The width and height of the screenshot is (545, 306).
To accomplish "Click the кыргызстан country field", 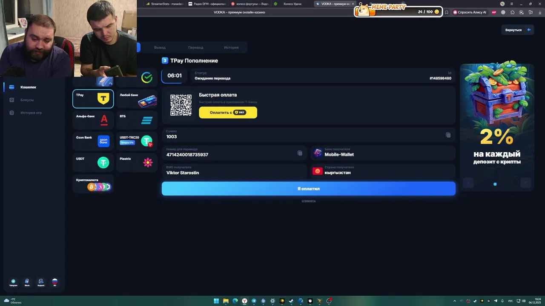I will [383, 171].
